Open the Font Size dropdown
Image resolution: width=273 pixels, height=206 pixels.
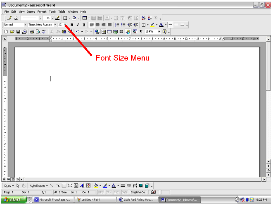tap(66, 25)
